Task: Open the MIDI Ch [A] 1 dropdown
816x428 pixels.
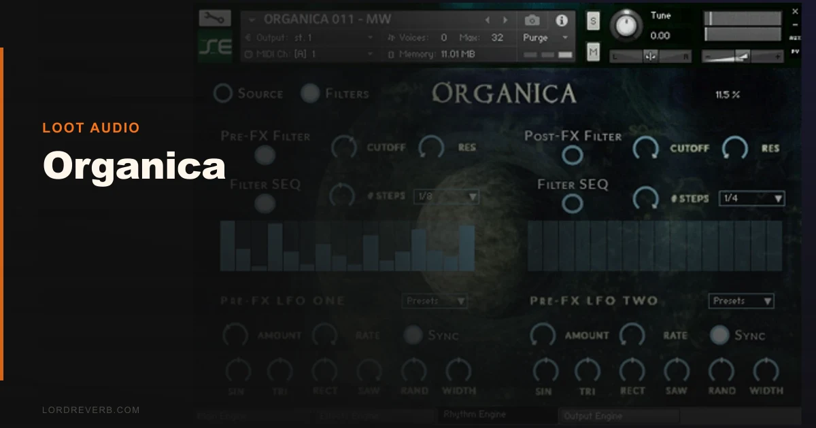Action: (x=309, y=54)
